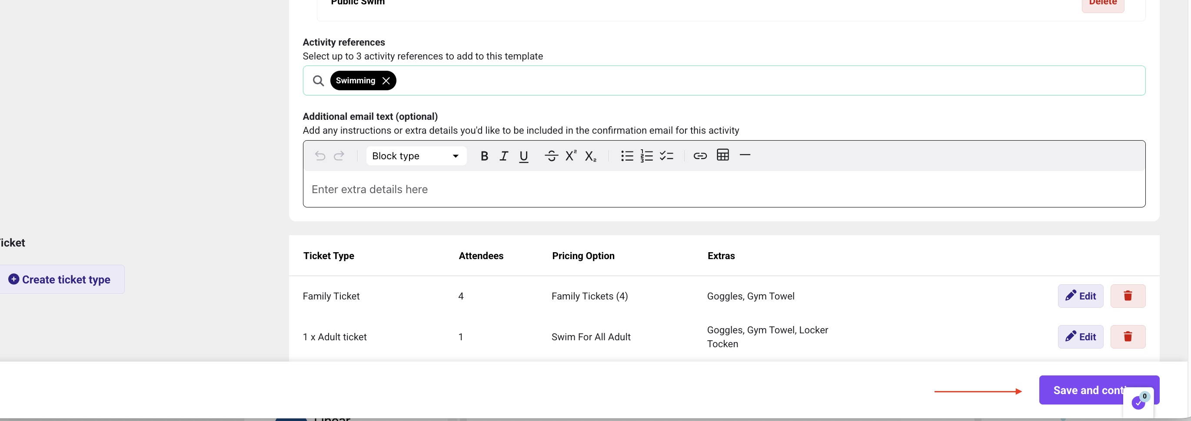Insert a checklist in editor

click(666, 156)
